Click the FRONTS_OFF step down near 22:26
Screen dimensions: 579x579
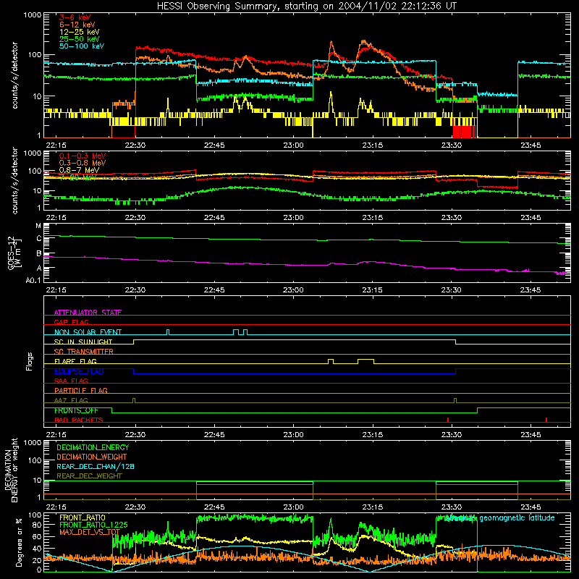tap(112, 410)
